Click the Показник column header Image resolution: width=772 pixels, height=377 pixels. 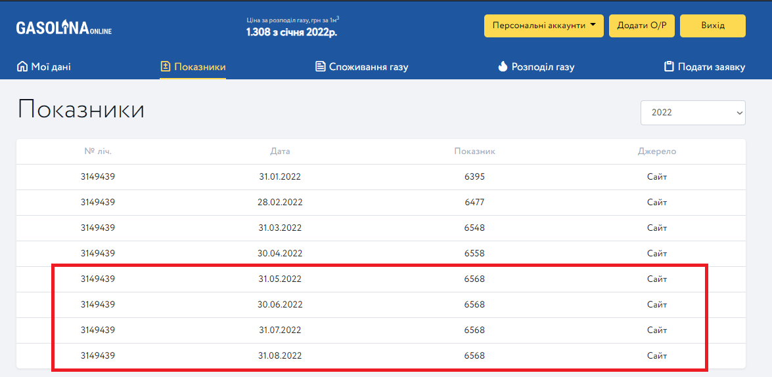[x=474, y=151]
